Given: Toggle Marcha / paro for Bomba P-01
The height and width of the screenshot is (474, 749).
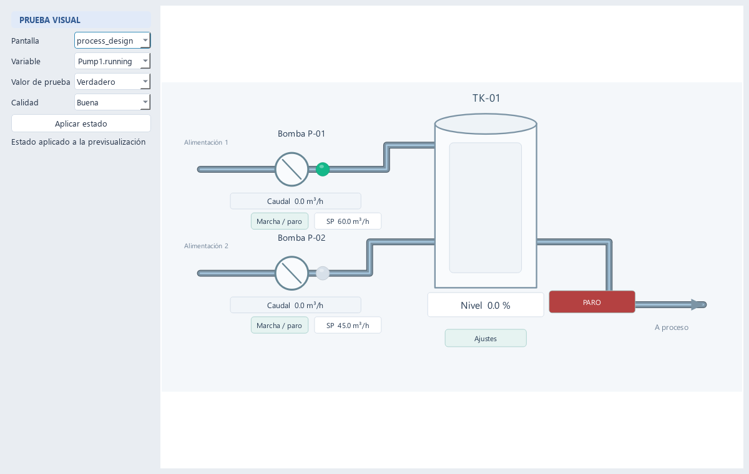Looking at the screenshot, I should coord(280,221).
